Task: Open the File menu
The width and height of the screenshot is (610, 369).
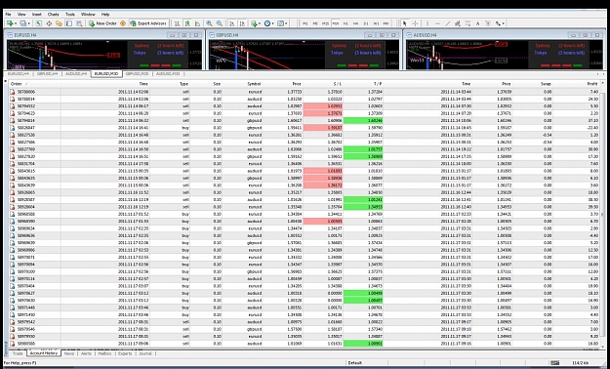Action: pyautogui.click(x=8, y=15)
